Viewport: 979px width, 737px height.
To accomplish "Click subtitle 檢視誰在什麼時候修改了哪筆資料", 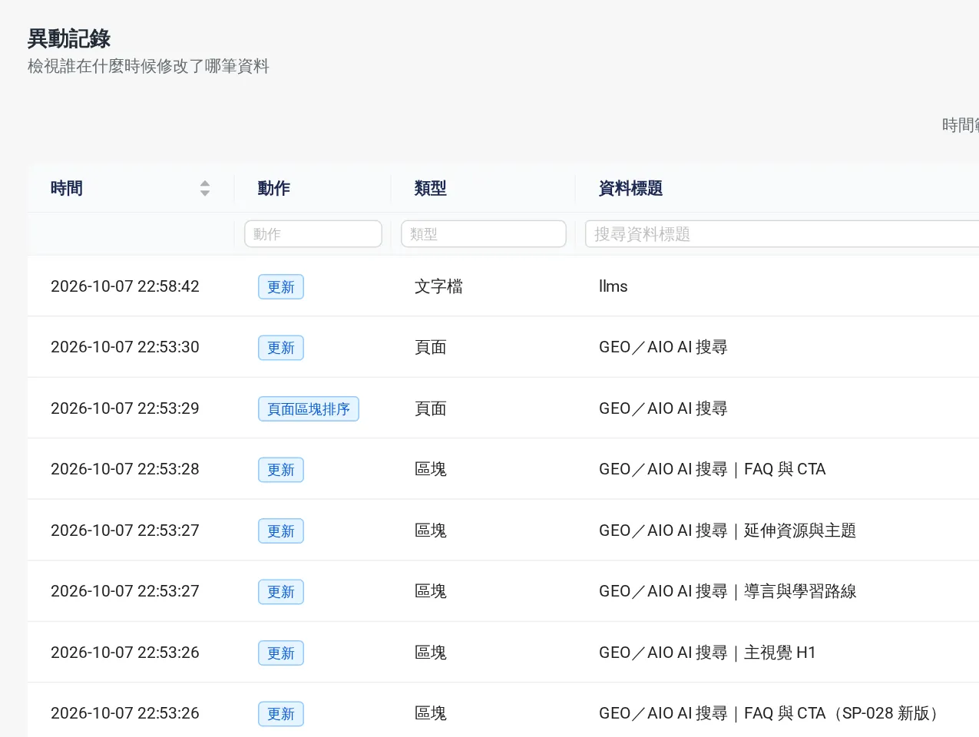I will (148, 66).
